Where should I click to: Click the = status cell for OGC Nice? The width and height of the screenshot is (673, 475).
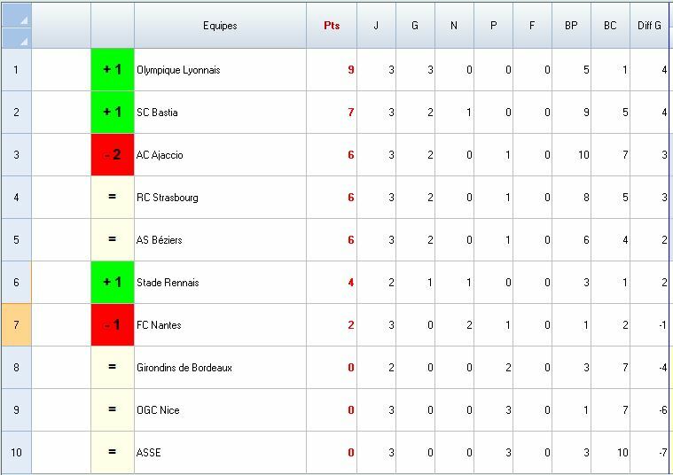pyautogui.click(x=113, y=410)
